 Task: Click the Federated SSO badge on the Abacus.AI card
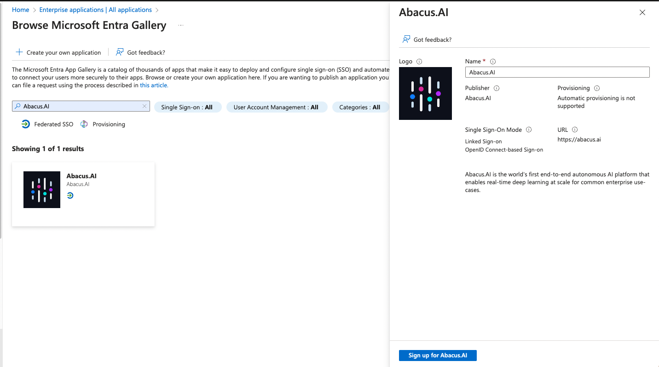tap(70, 196)
